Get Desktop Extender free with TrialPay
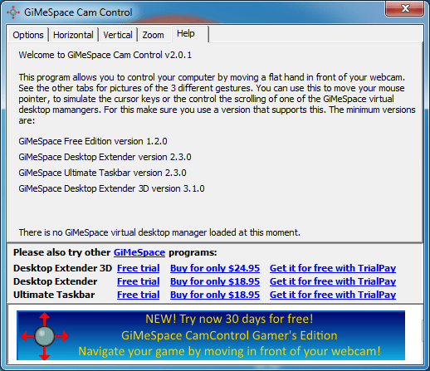Screen dimensions: 430x371 333,281
